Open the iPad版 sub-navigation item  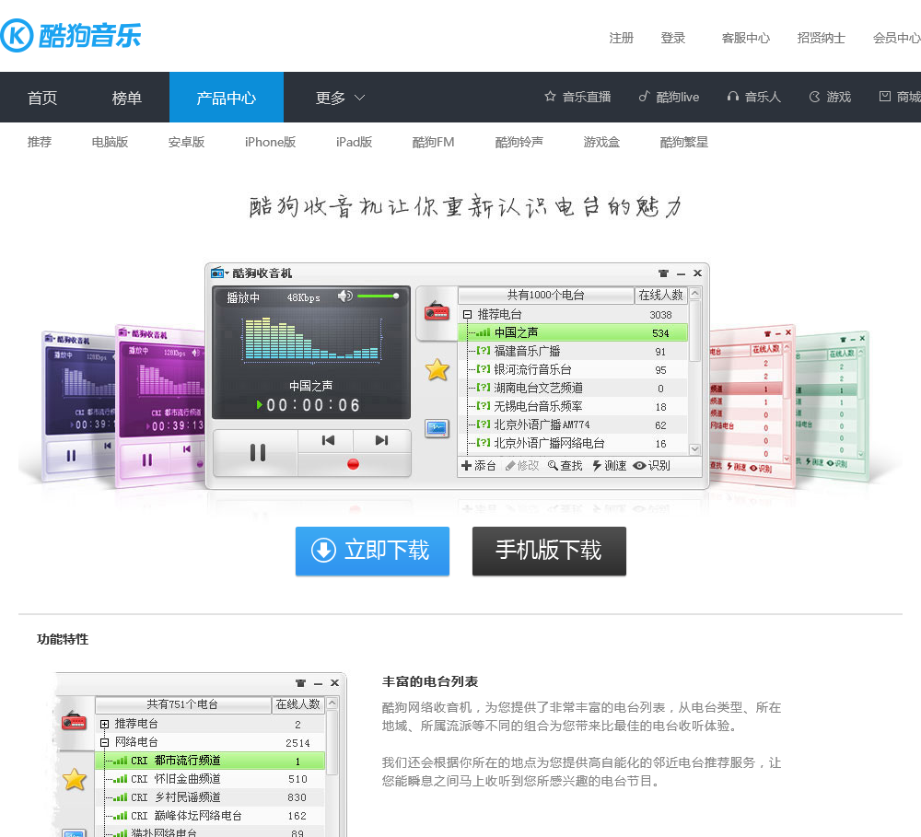355,142
